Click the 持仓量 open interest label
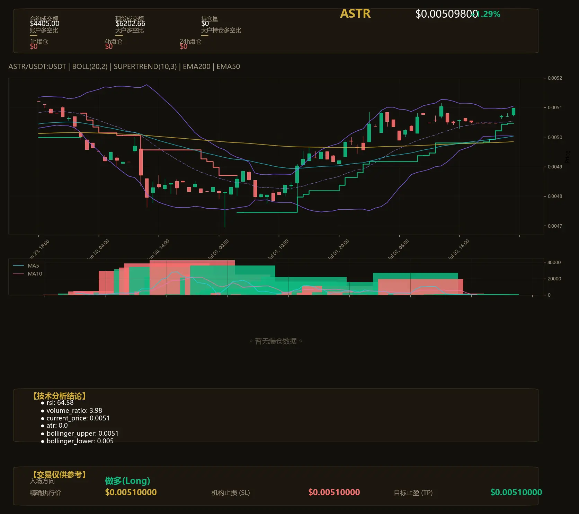 (x=210, y=19)
